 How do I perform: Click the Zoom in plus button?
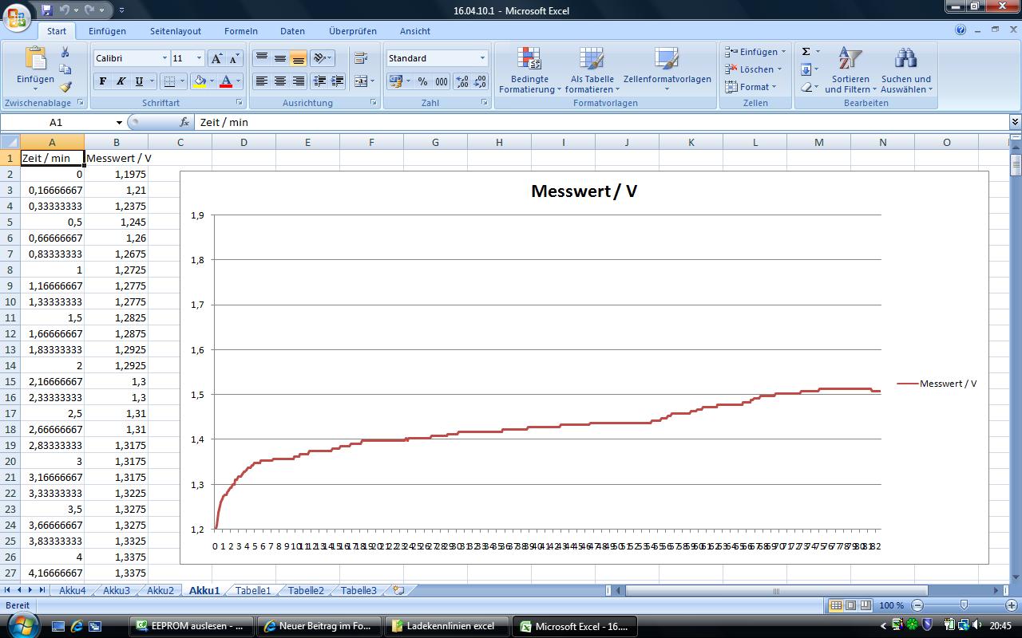click(x=1011, y=605)
